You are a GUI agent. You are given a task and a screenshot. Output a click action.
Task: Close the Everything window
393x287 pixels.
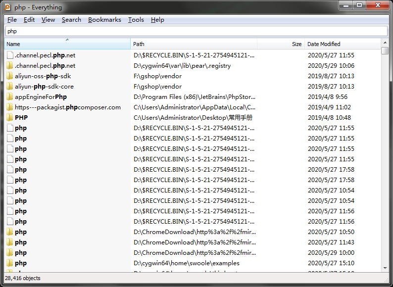(x=378, y=5)
